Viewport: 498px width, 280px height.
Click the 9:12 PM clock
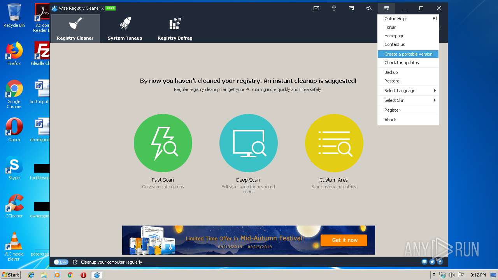(x=478, y=275)
